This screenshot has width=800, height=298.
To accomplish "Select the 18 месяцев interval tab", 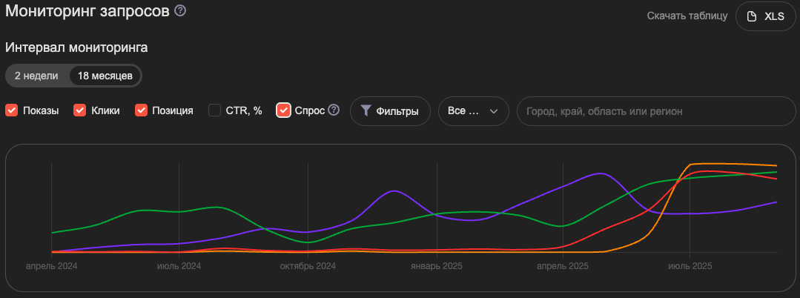I will (x=105, y=76).
